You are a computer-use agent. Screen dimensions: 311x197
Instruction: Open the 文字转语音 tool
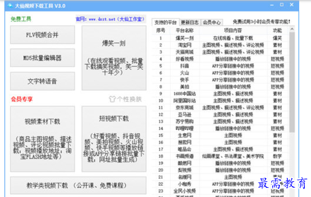[42, 81]
